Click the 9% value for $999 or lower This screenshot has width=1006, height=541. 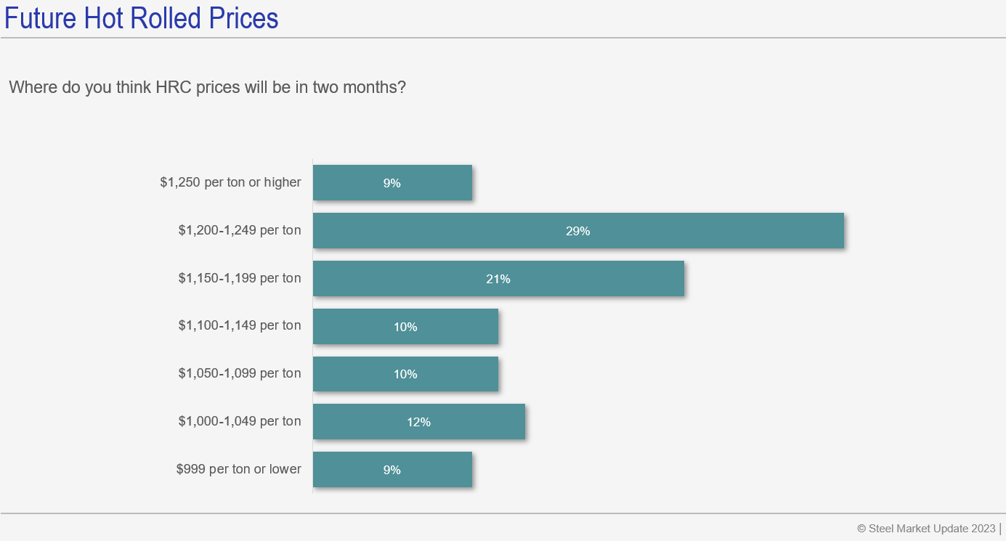click(x=392, y=470)
